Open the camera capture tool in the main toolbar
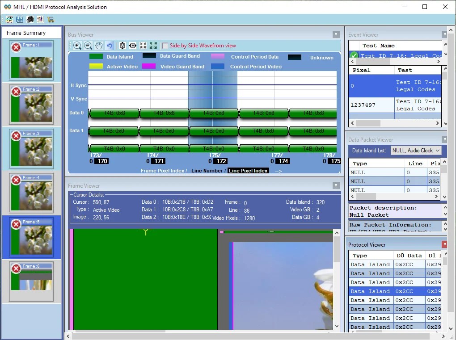 (x=30, y=19)
